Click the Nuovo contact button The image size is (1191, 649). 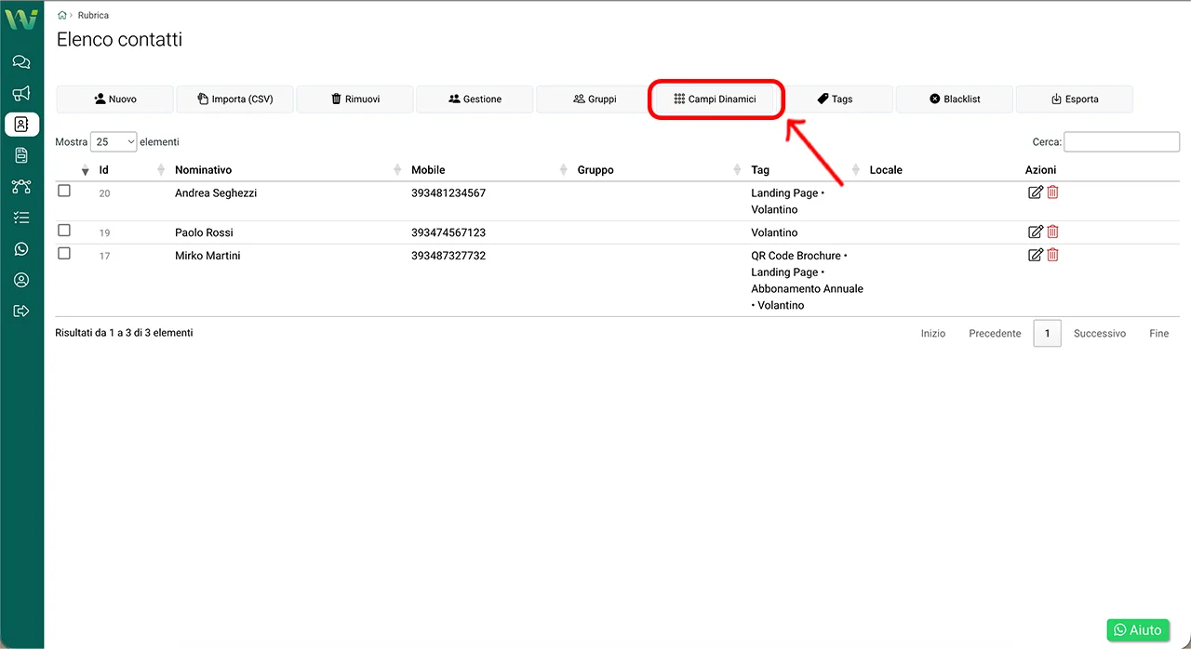[115, 99]
